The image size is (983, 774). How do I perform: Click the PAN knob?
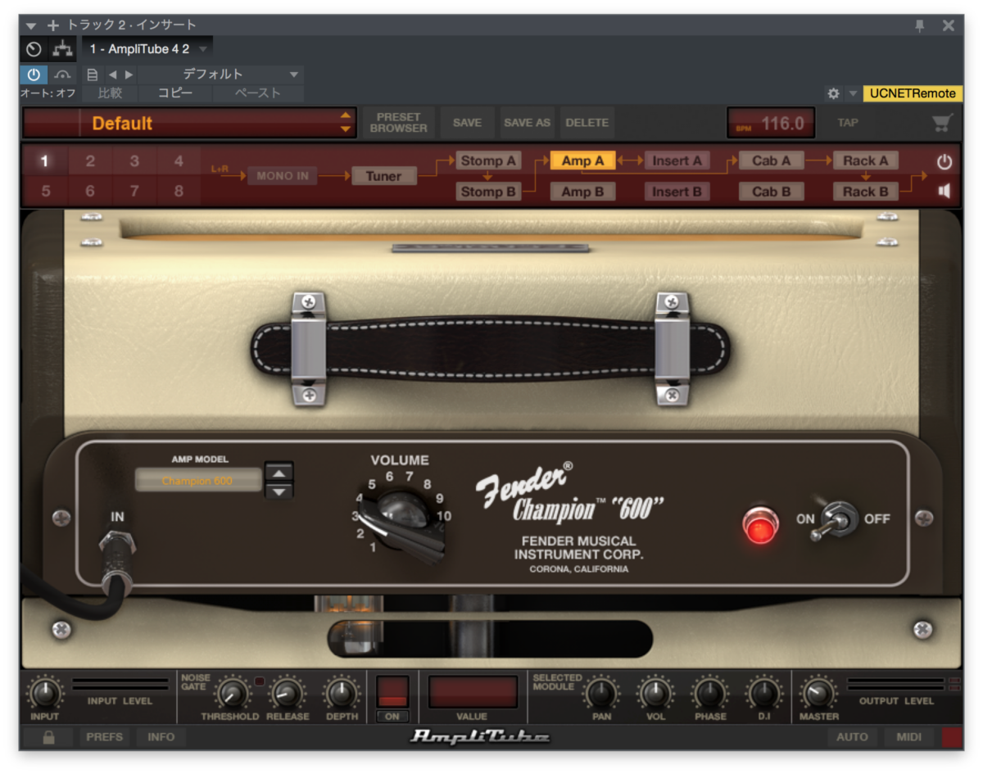pos(601,695)
